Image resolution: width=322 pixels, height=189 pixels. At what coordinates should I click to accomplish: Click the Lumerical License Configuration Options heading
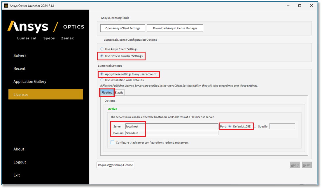coord(130,40)
